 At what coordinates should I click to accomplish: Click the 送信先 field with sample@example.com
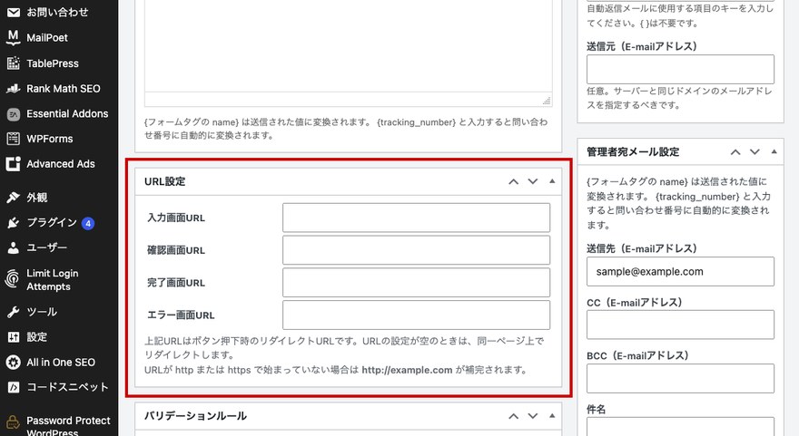pos(680,272)
